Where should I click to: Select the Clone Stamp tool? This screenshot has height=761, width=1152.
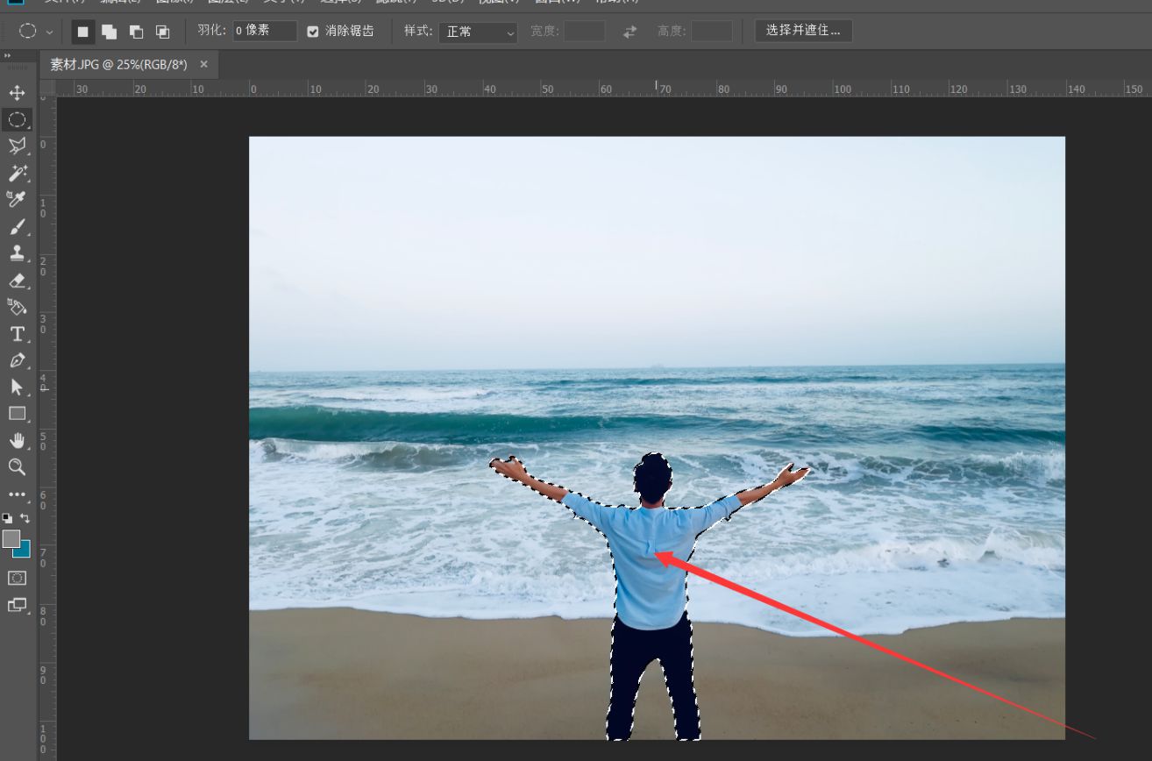click(x=18, y=253)
